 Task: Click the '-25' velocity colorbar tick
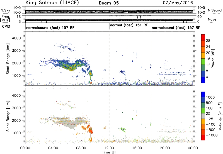[x=210, y=119]
